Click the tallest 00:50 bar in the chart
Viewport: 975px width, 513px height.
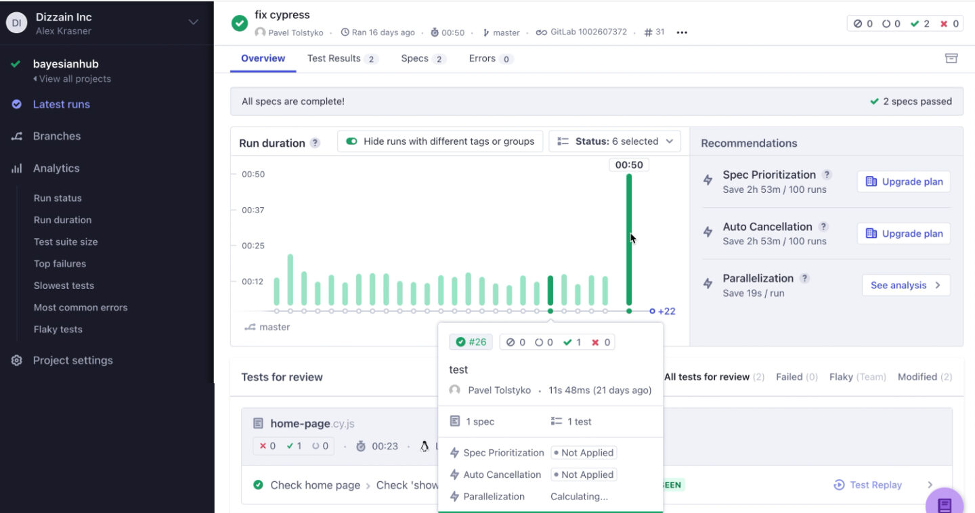point(629,240)
